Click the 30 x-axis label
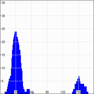Screen dimensions: 94x94 [16, 92]
